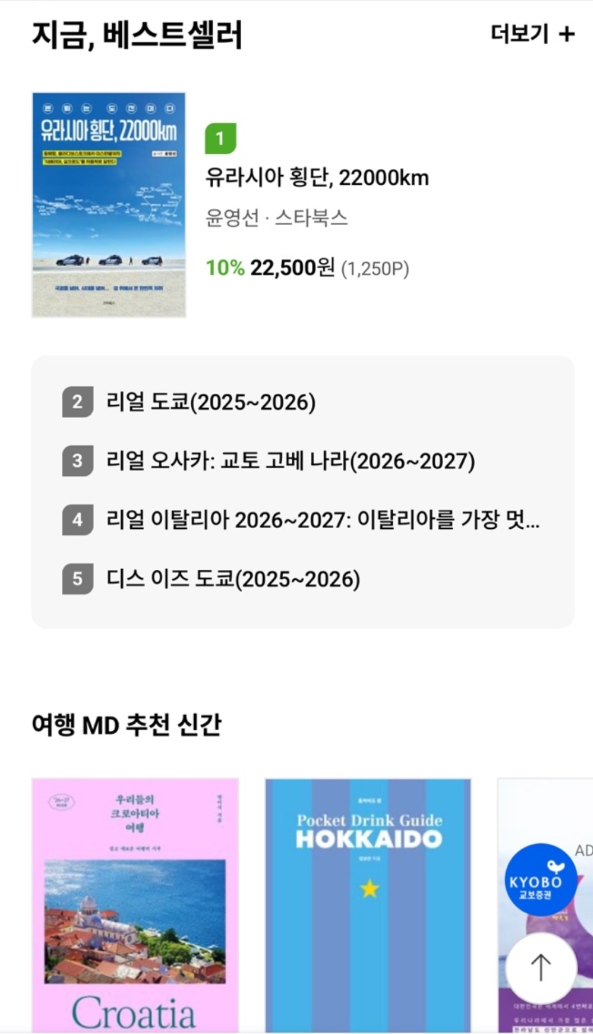Screen dimensions: 593x1034
Task: Tap the gray rank 2 badge
Action: [x=77, y=402]
